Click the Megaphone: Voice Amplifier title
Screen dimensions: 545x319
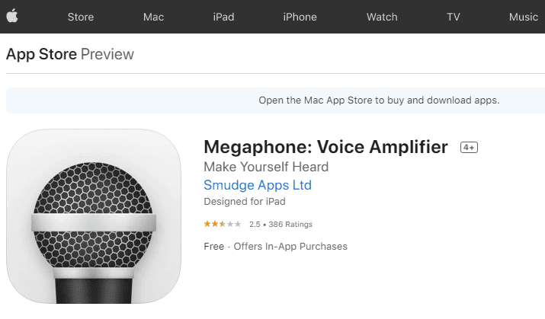[x=325, y=147]
